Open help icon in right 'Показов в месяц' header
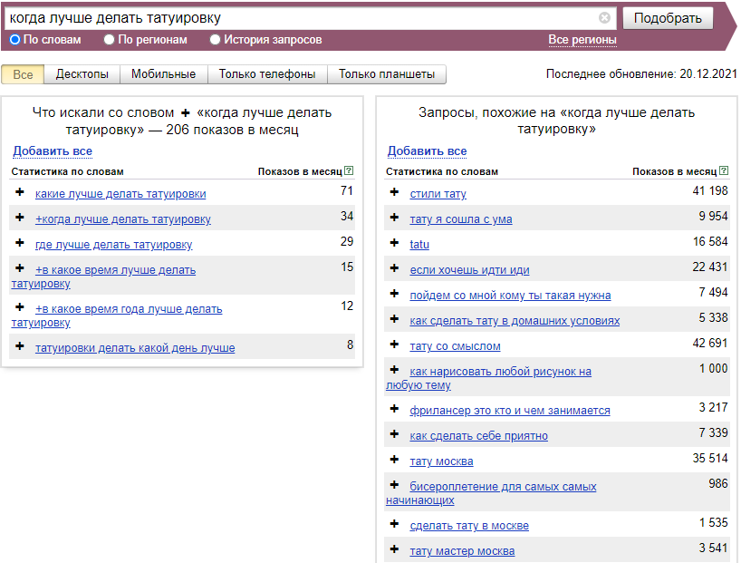Image resolution: width=741 pixels, height=563 pixels. 724,170
